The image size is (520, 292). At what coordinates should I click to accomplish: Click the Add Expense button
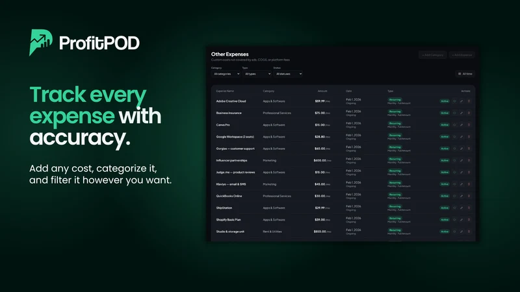click(462, 55)
